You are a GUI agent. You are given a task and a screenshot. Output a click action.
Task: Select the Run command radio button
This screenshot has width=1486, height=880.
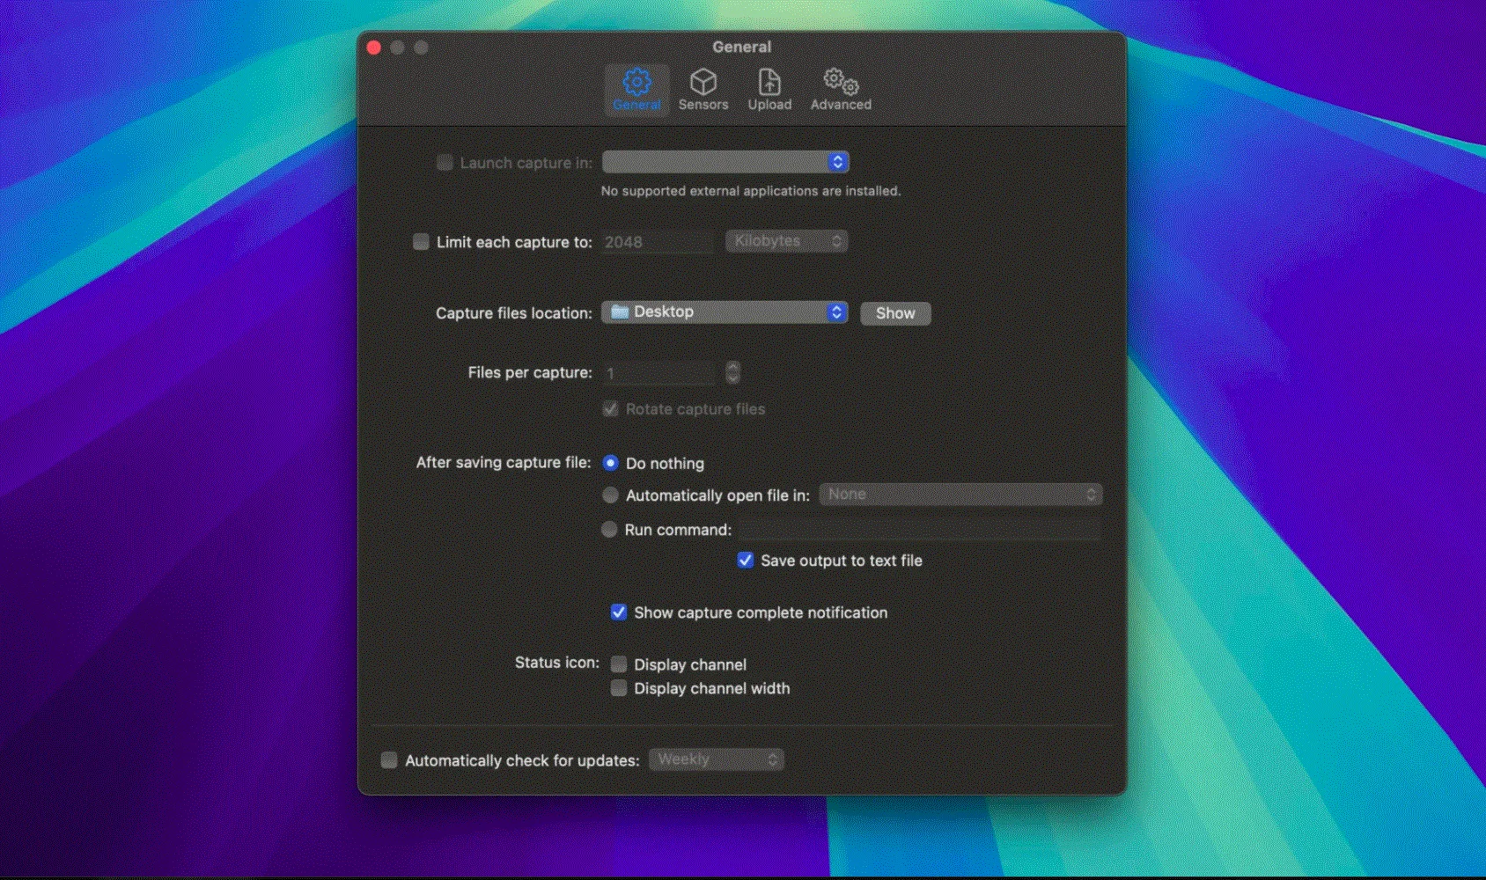click(x=609, y=529)
